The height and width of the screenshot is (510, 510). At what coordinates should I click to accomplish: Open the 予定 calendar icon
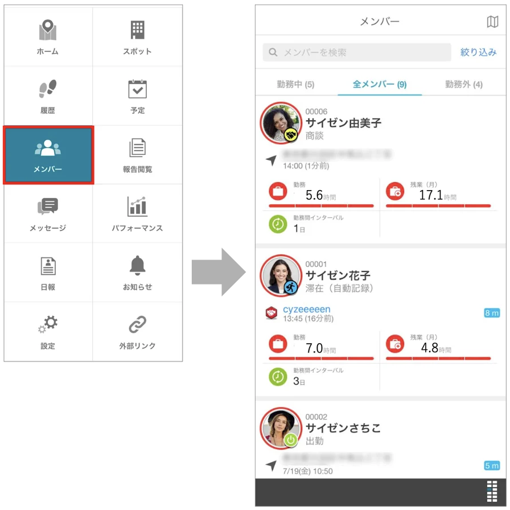pyautogui.click(x=137, y=89)
